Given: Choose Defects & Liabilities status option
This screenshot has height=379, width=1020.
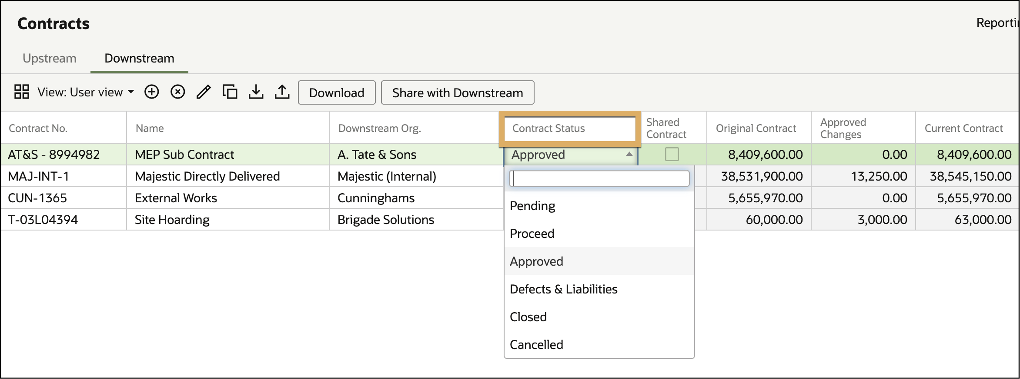Looking at the screenshot, I should [599, 289].
